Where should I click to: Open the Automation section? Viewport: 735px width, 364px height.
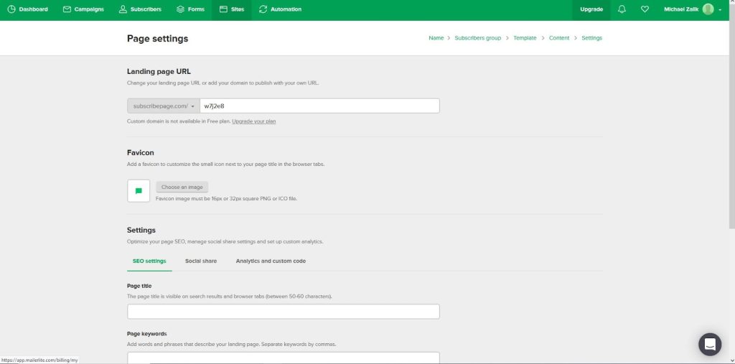[x=281, y=9]
